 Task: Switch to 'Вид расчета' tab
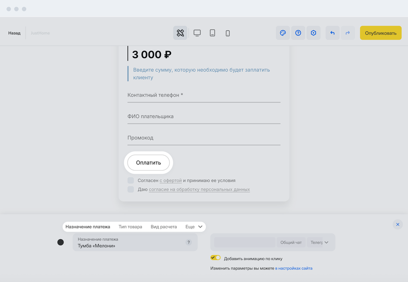click(x=164, y=227)
